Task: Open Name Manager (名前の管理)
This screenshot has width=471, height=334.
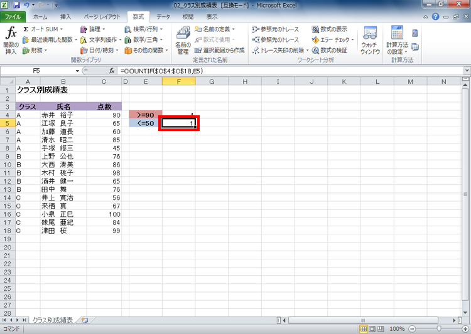Action: pos(183,40)
